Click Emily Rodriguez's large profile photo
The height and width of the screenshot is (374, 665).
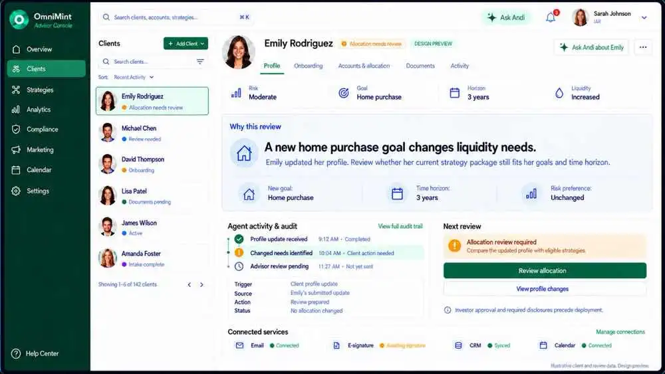click(239, 52)
